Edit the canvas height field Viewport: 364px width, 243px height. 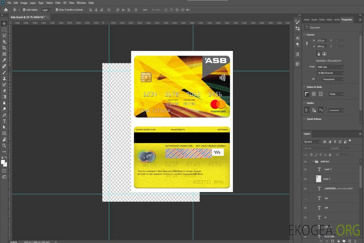coord(322,47)
